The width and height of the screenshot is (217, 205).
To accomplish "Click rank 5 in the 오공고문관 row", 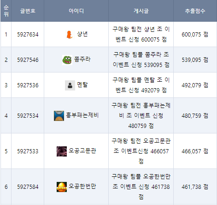I will pyautogui.click(x=6, y=151).
